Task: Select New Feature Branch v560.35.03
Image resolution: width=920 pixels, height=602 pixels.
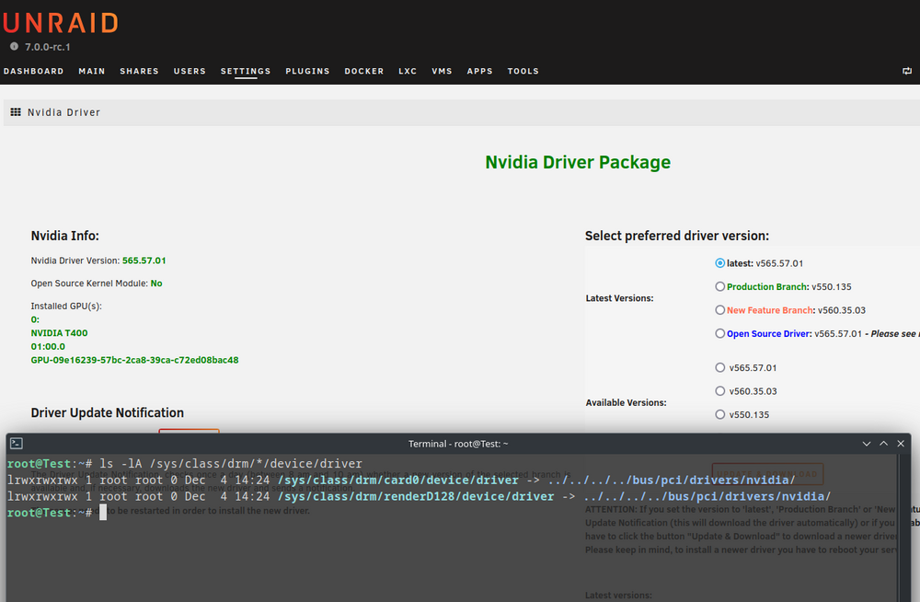Action: tap(720, 310)
